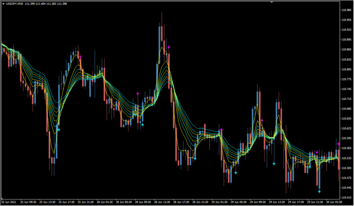
Task: Click the 110.415 price scale label
Action: (x=346, y=198)
